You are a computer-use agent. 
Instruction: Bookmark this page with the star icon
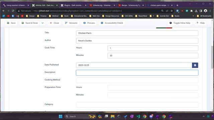172,11
